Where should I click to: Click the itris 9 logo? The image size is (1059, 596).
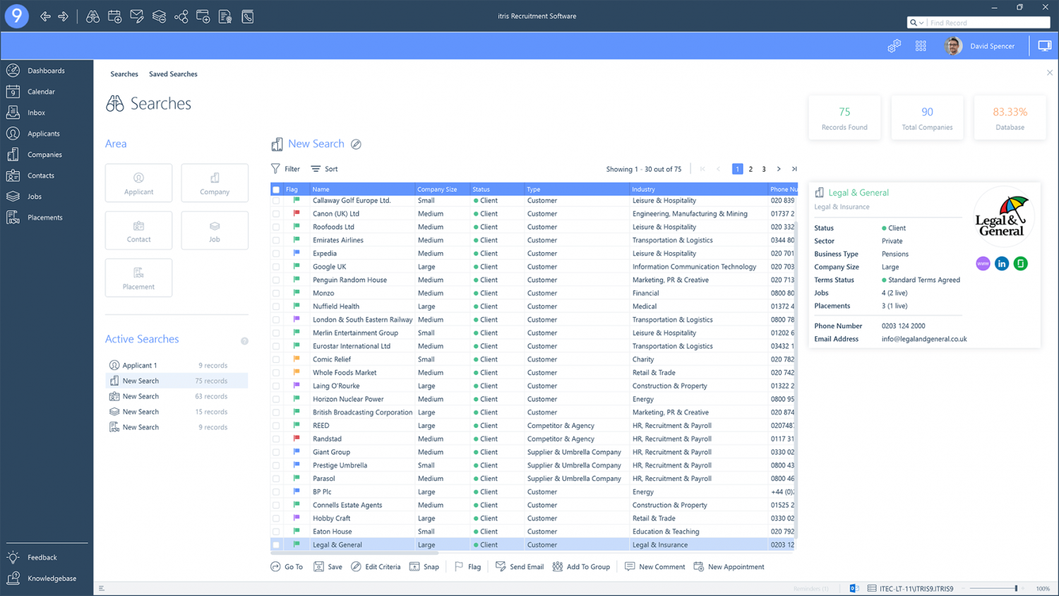[x=17, y=16]
